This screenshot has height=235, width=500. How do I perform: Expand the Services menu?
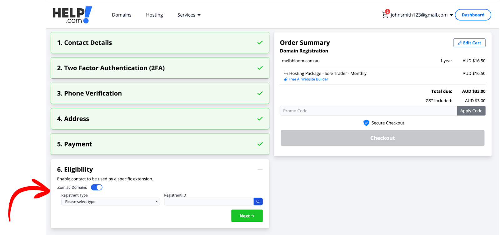[189, 15]
